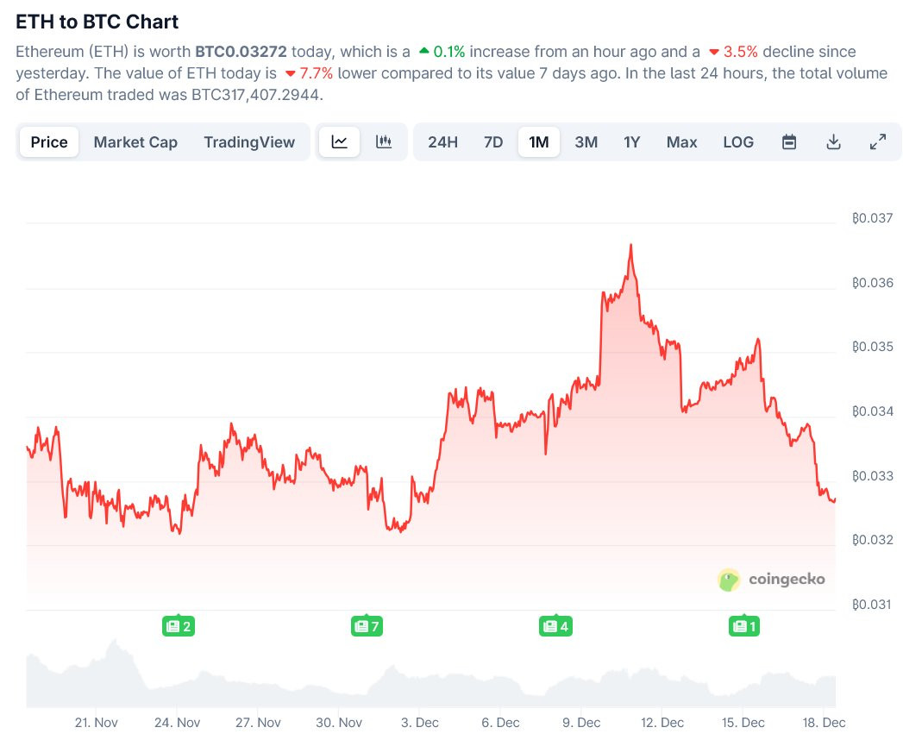Expand chart to fullscreen

coord(878,141)
